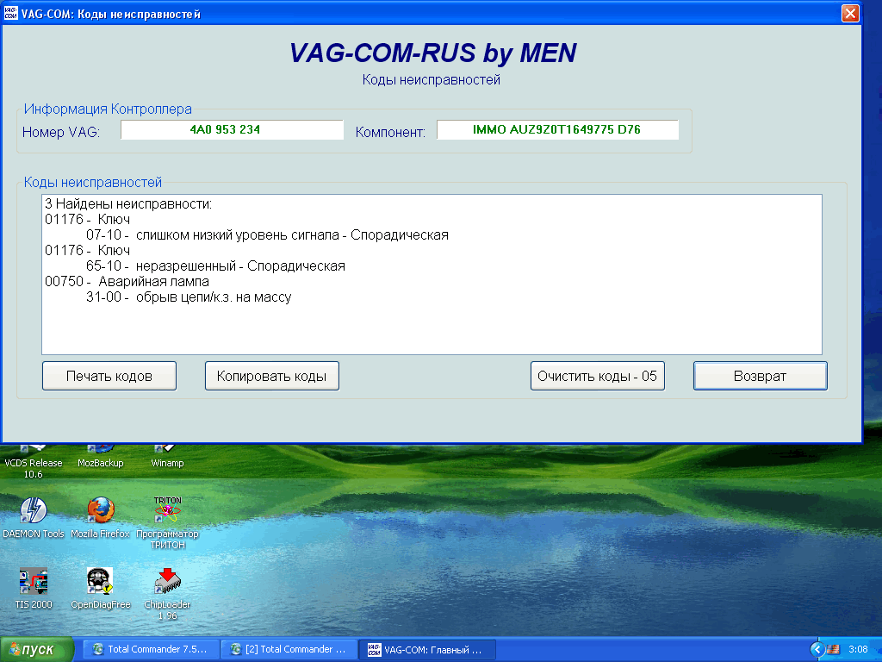Select '31-00 - обрыв цепи/к.з. на массу' line
Image resolution: width=882 pixels, height=662 pixels.
[x=189, y=297]
